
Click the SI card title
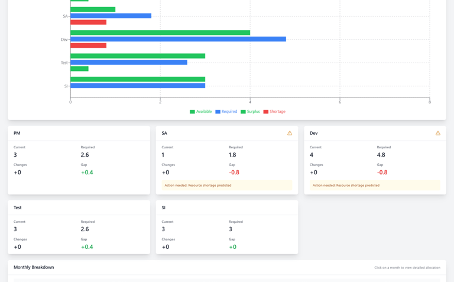click(x=163, y=208)
